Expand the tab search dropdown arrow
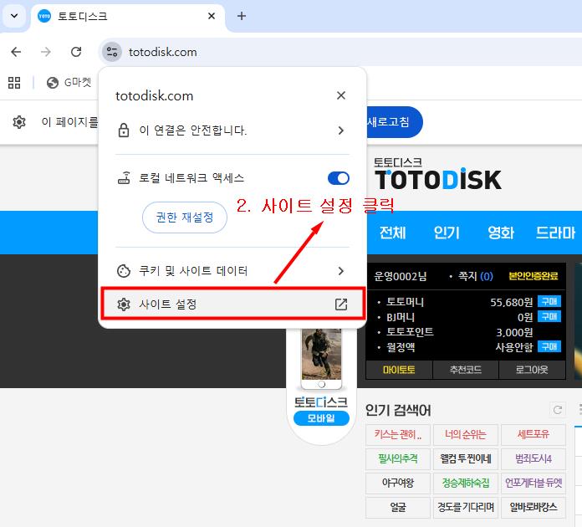Viewport: 582px width, 527px height. click(x=14, y=16)
